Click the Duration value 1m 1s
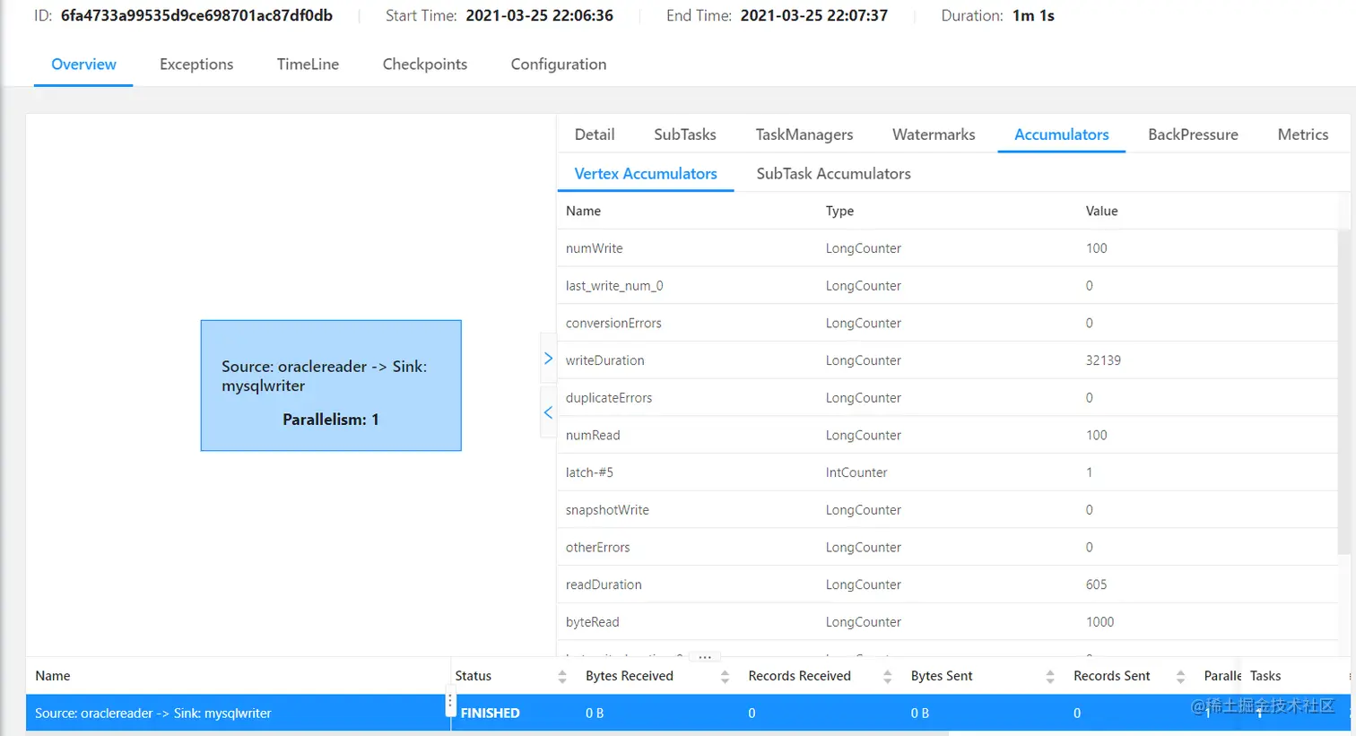 [1033, 15]
